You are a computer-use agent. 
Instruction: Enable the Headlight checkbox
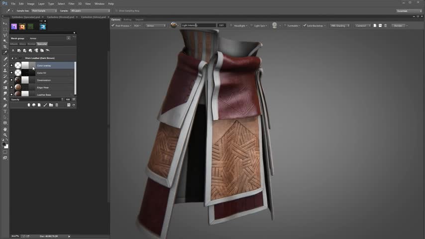(231, 25)
